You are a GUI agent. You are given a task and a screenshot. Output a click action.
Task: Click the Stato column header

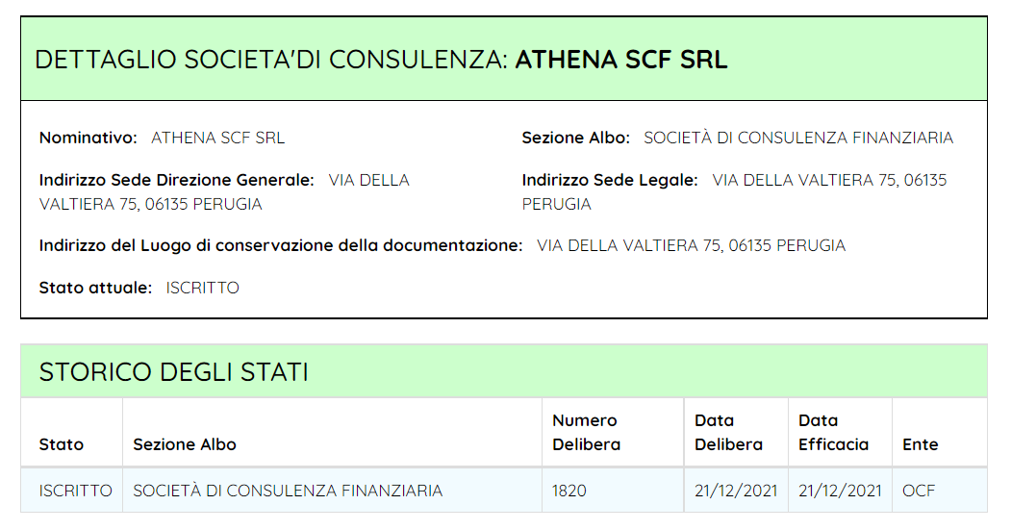coord(62,444)
